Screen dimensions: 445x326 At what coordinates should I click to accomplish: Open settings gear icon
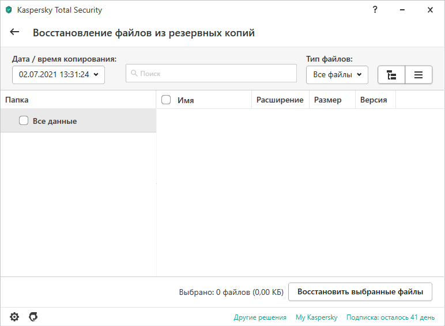click(14, 317)
